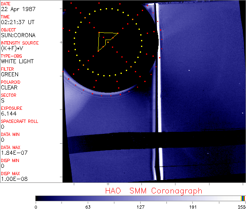Click the lower-right orange X marker on the disk
246x209 pixels.
point(131,66)
